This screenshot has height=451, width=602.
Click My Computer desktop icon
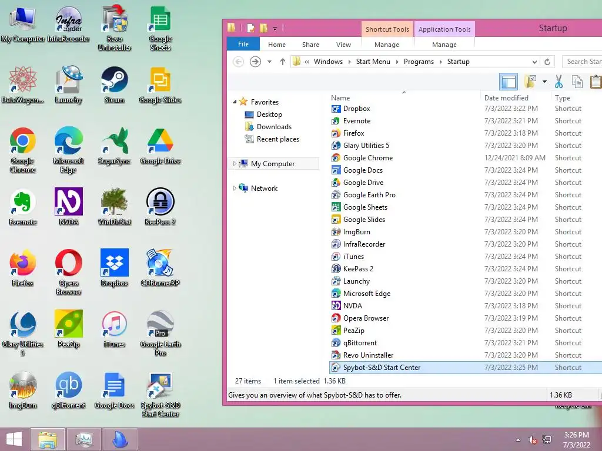(23, 24)
